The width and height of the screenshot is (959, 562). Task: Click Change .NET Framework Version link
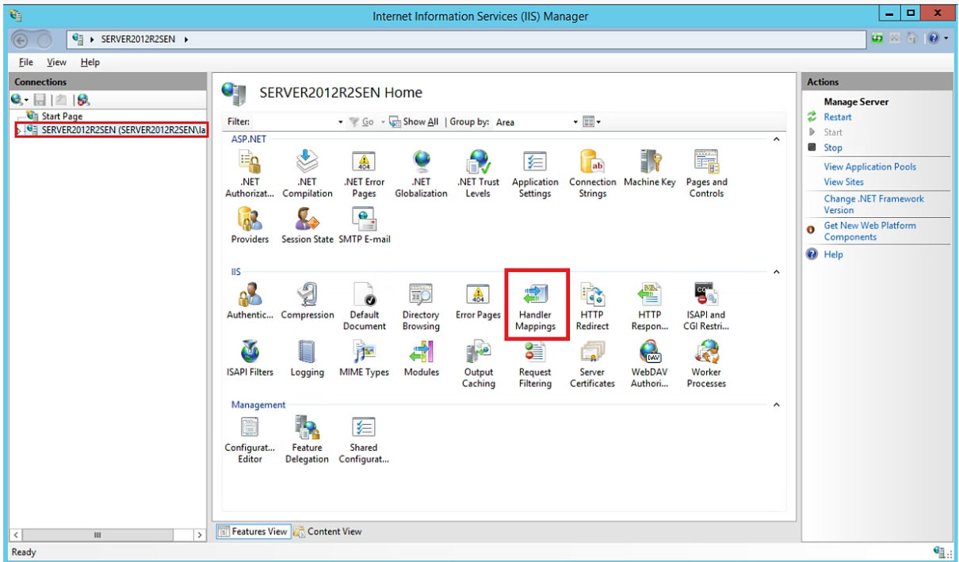[873, 205]
